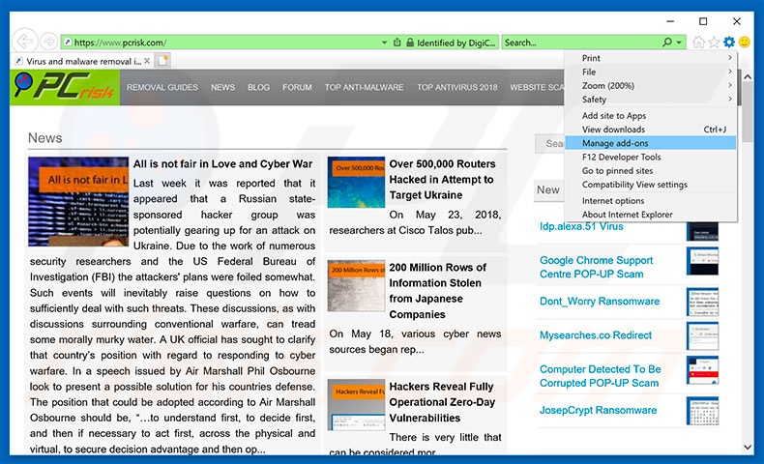Open the search box dropdown arrow

click(680, 43)
